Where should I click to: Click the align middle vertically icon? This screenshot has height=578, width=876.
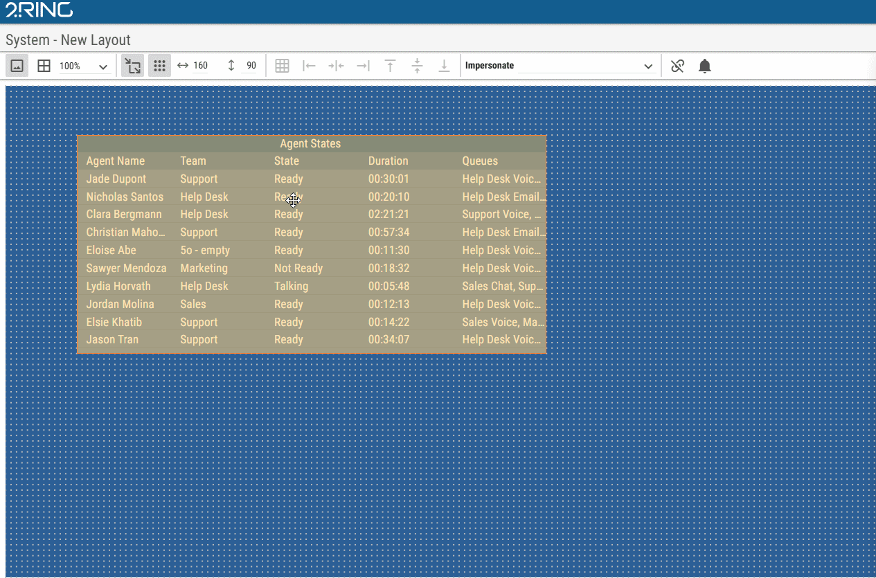click(x=417, y=66)
